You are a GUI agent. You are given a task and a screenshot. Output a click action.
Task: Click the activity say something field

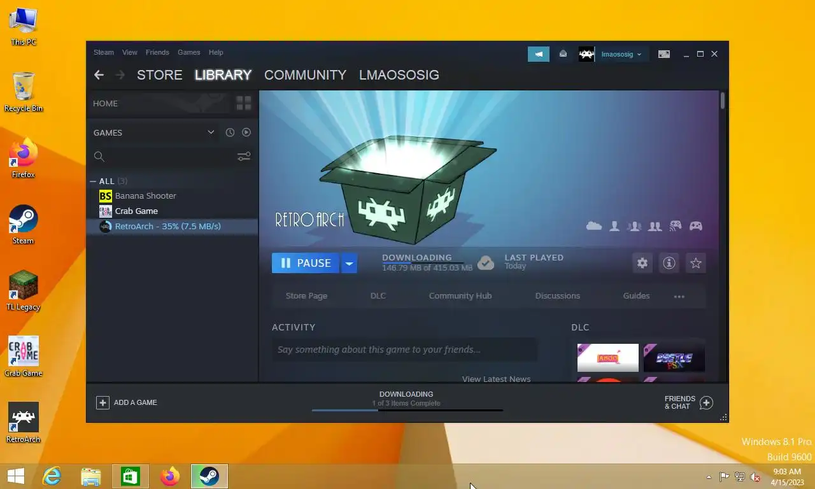405,350
